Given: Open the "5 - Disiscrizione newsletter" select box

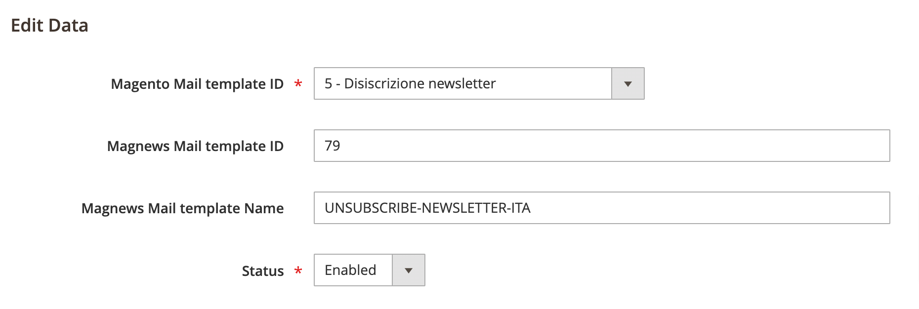Looking at the screenshot, I should (462, 84).
